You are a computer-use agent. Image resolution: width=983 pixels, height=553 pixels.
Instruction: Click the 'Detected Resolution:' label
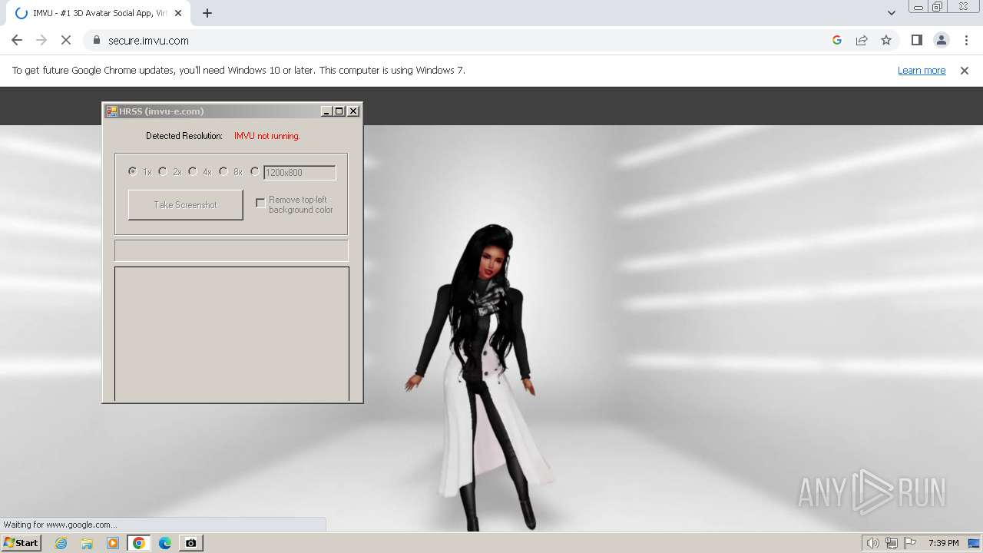184,136
